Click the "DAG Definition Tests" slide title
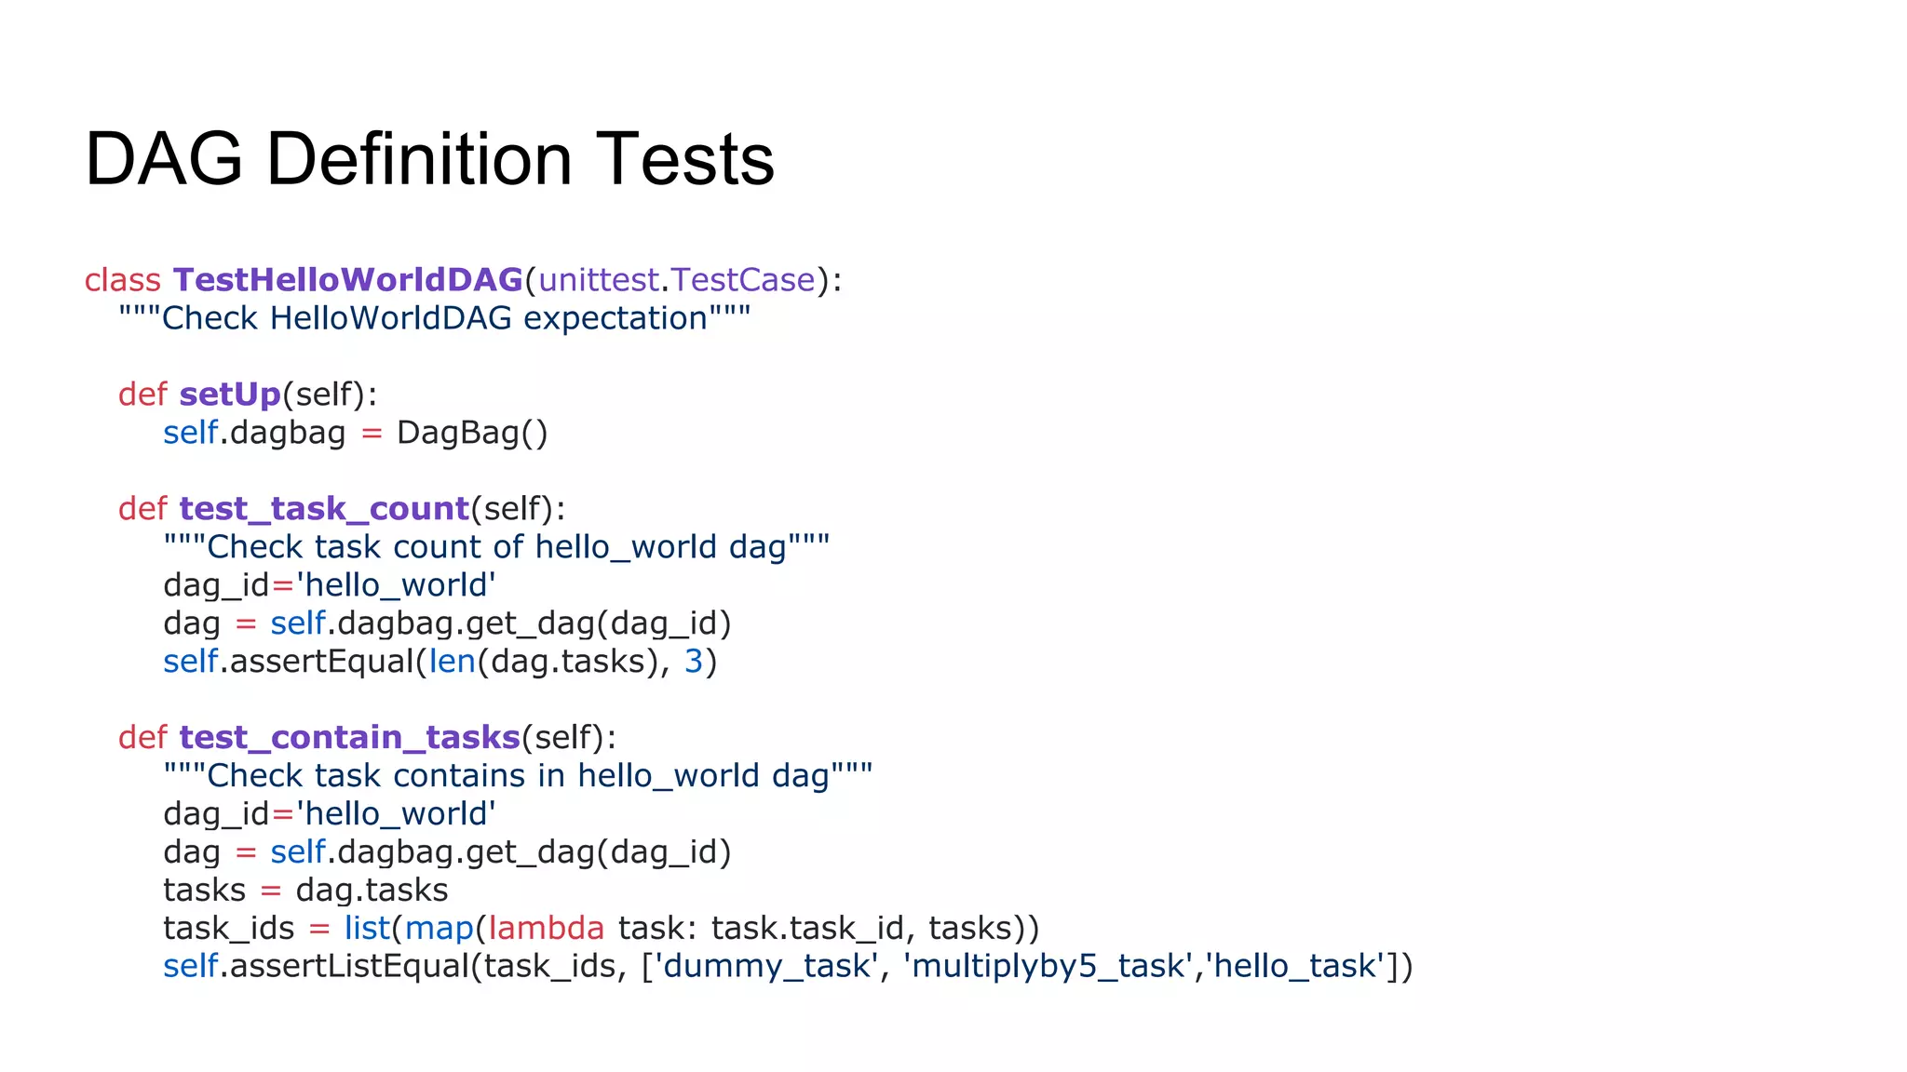The image size is (1907, 1072). pos(429,159)
